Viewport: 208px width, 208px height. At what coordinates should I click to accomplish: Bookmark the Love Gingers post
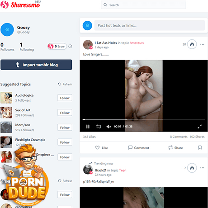(x=200, y=147)
